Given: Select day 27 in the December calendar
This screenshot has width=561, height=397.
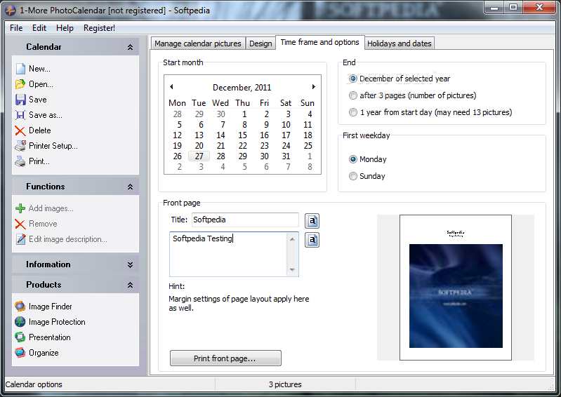Looking at the screenshot, I should coord(199,156).
